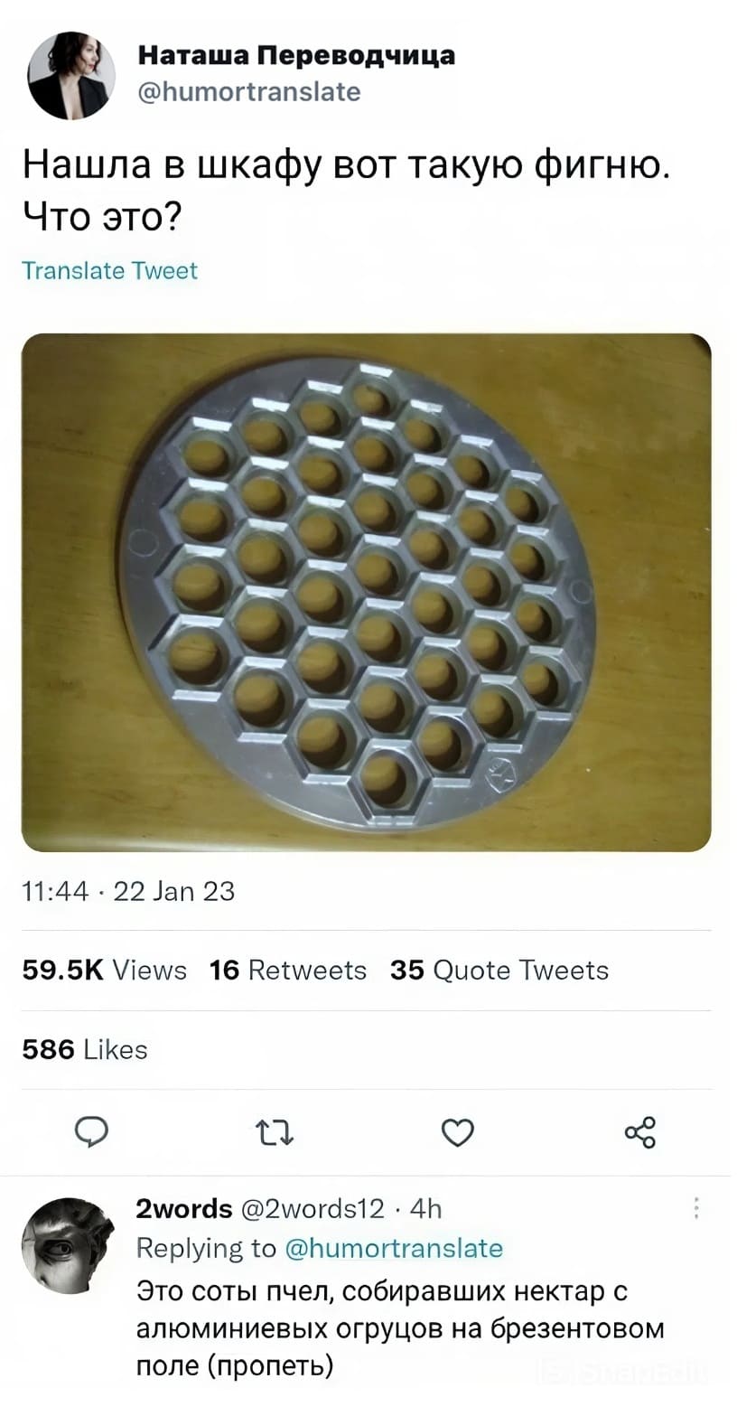
Task: Click the @humortranslate handle under author name
Action: pos(248,91)
